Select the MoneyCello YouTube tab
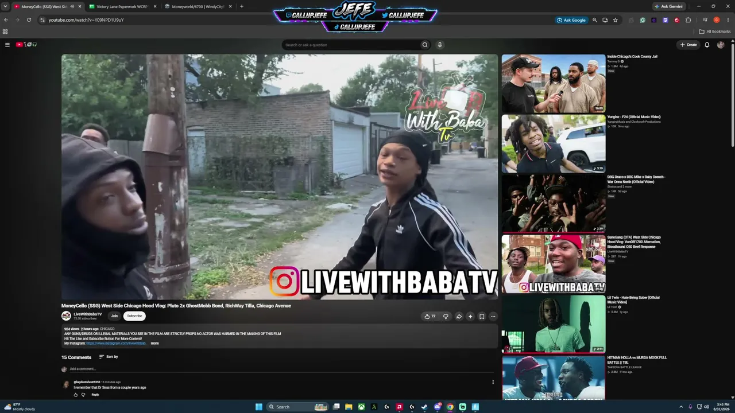The height and width of the screenshot is (413, 735). click(x=48, y=7)
